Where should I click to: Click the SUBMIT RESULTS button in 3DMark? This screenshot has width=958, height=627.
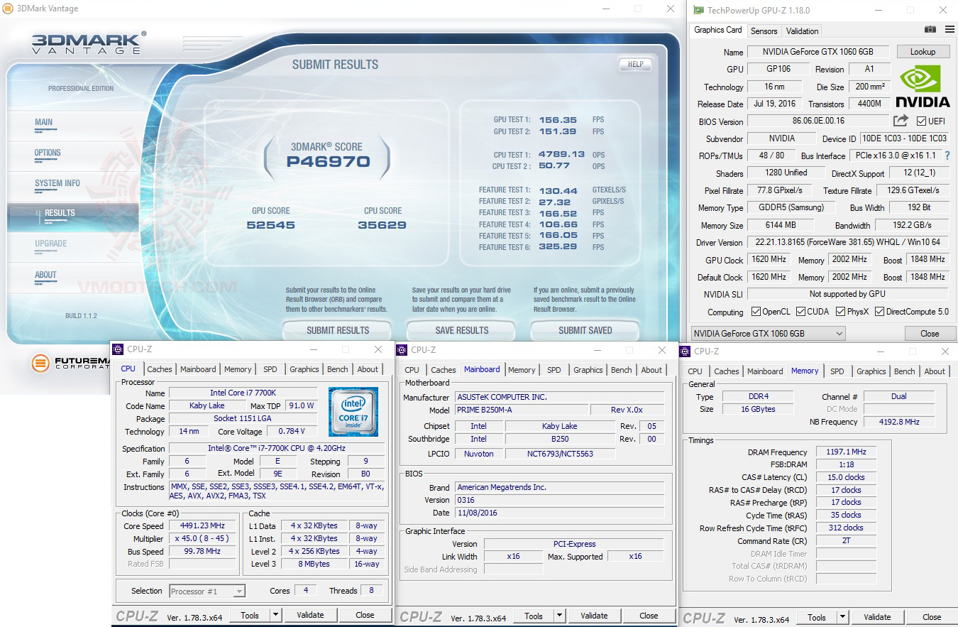(337, 329)
